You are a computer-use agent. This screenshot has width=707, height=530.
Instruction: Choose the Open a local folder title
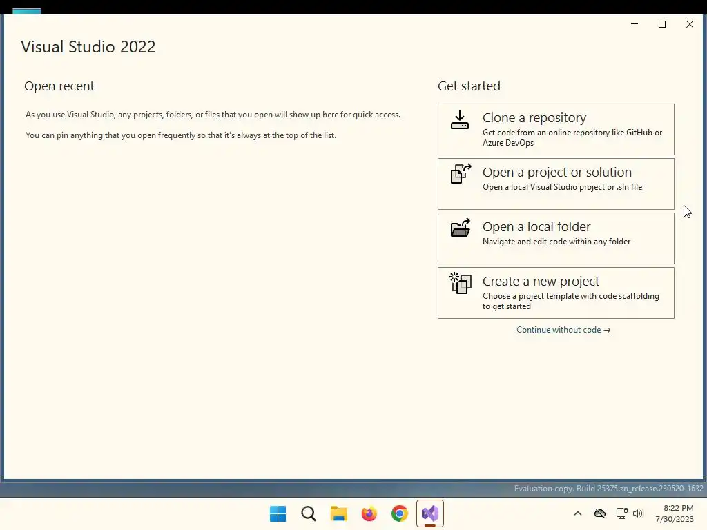(x=536, y=226)
